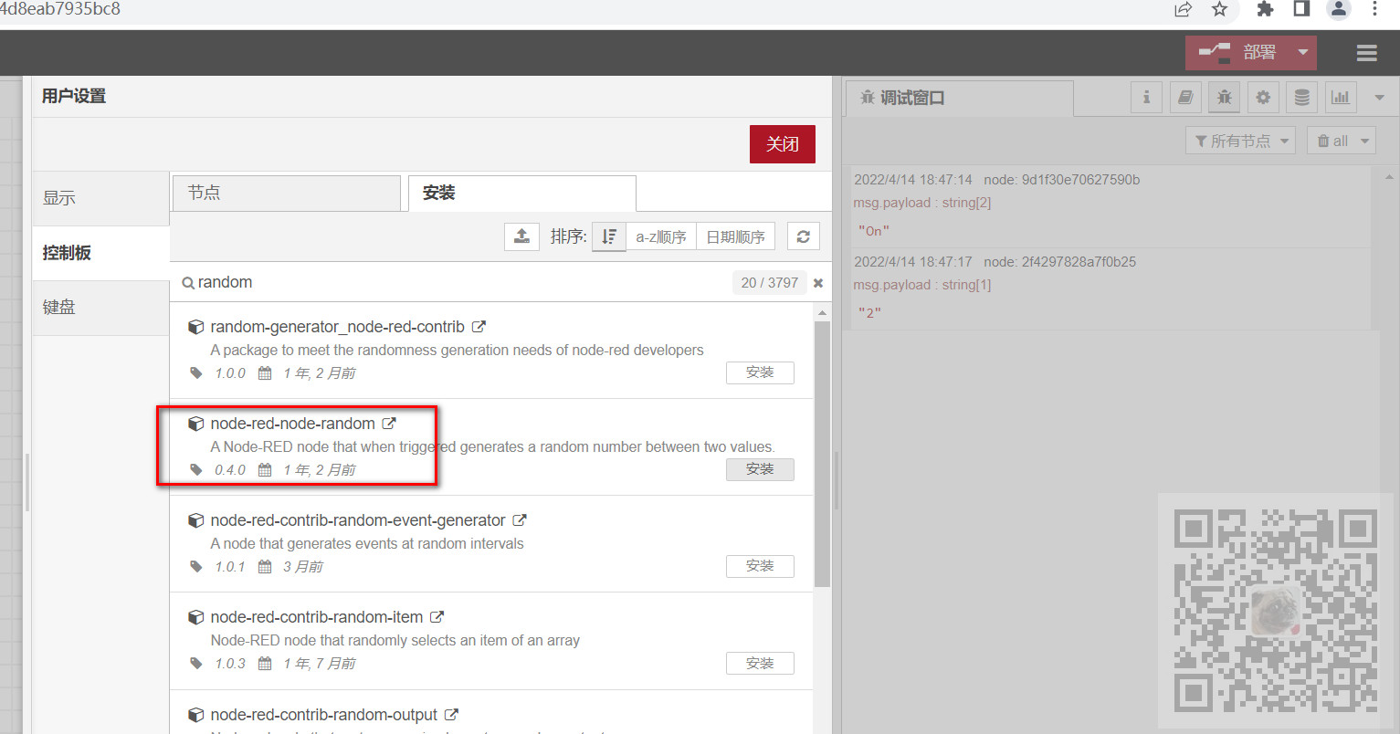Open the help book sidebar icon
1400x734 pixels.
(x=1185, y=97)
